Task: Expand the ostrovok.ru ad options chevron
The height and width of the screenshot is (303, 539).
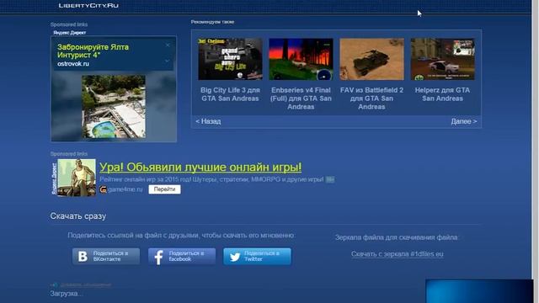Action: [x=167, y=61]
